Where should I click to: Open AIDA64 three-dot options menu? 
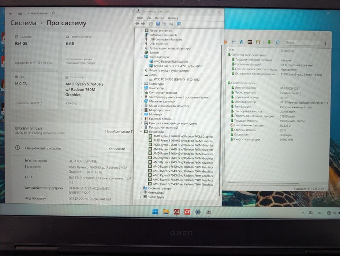325,43
